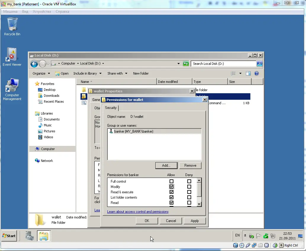Open the Справка menu
The image size is (306, 251).
point(62,12)
